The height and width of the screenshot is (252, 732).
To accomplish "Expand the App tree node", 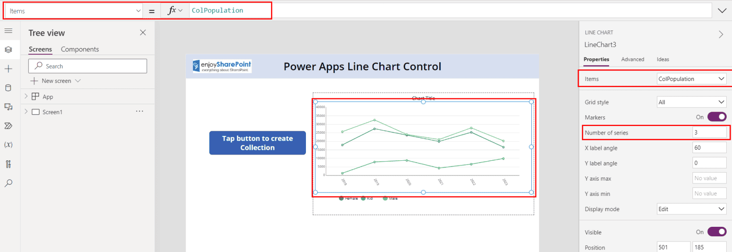I will point(26,97).
